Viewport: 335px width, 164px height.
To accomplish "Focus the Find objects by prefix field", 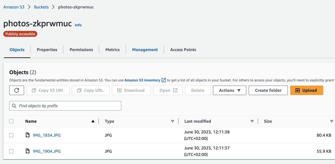I will pyautogui.click(x=68, y=106).
